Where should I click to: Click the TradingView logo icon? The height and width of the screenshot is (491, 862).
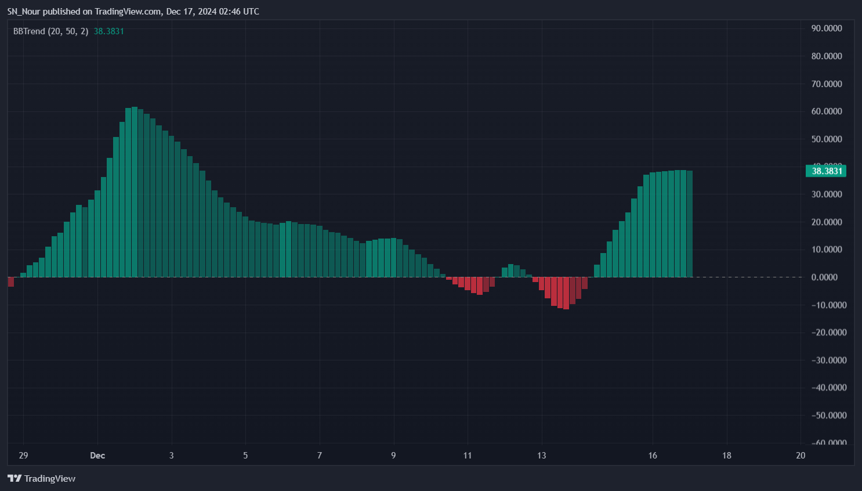coord(15,478)
